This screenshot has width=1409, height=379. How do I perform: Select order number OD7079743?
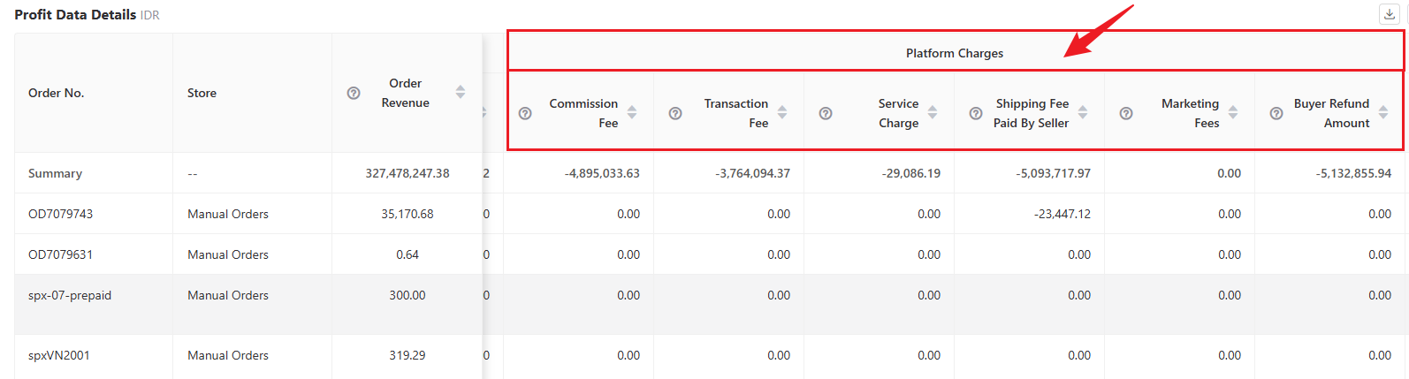click(60, 214)
